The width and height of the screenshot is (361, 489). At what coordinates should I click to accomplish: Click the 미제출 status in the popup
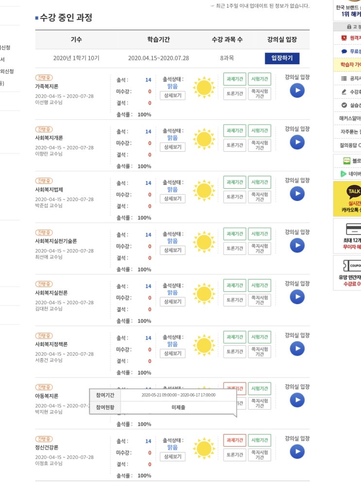pos(178,407)
